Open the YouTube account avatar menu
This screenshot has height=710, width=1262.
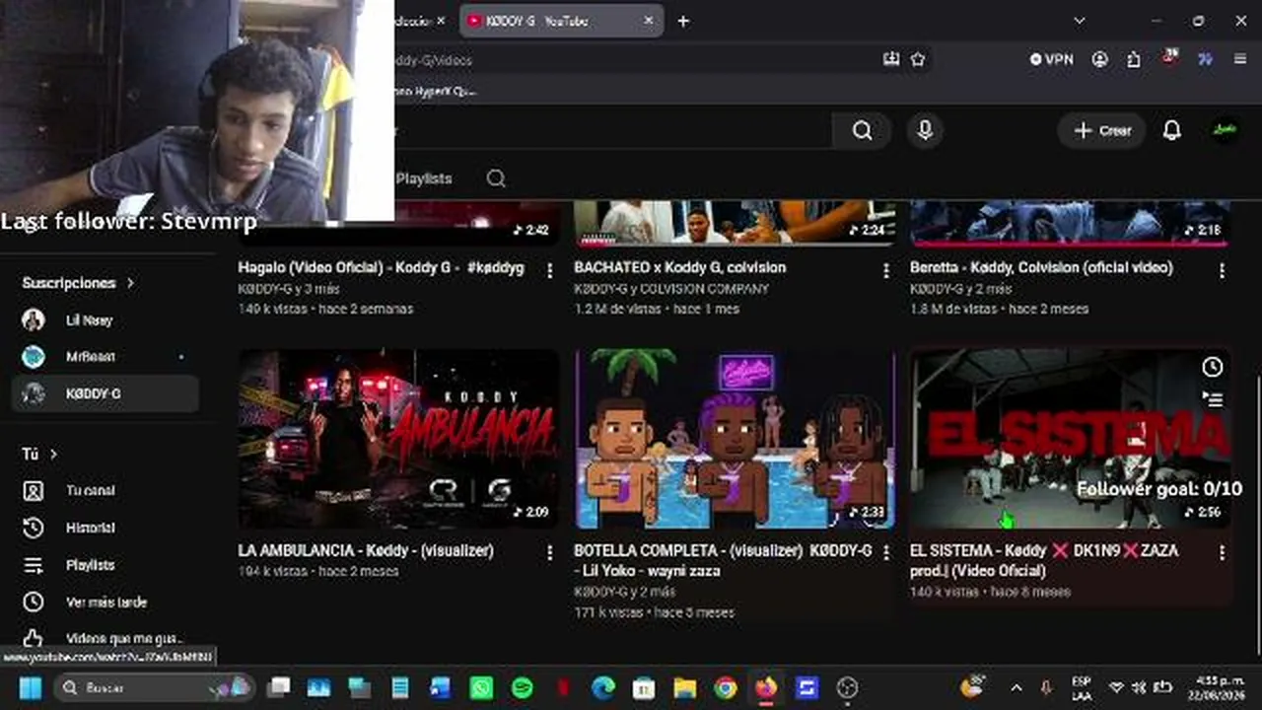[1225, 130]
